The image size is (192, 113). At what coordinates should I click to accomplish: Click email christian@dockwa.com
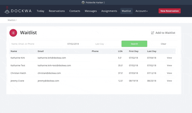[49, 73]
